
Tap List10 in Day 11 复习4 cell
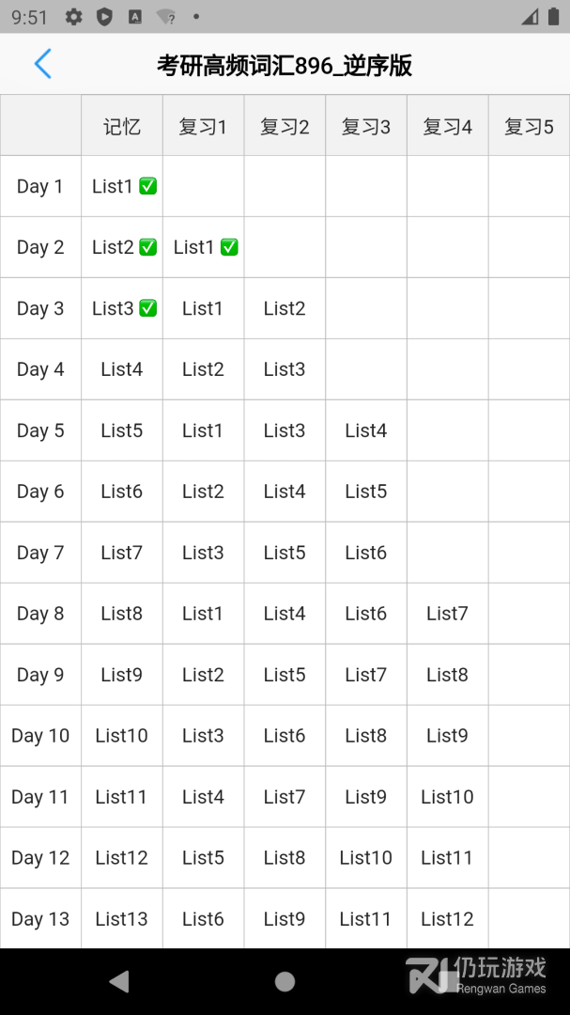447,797
